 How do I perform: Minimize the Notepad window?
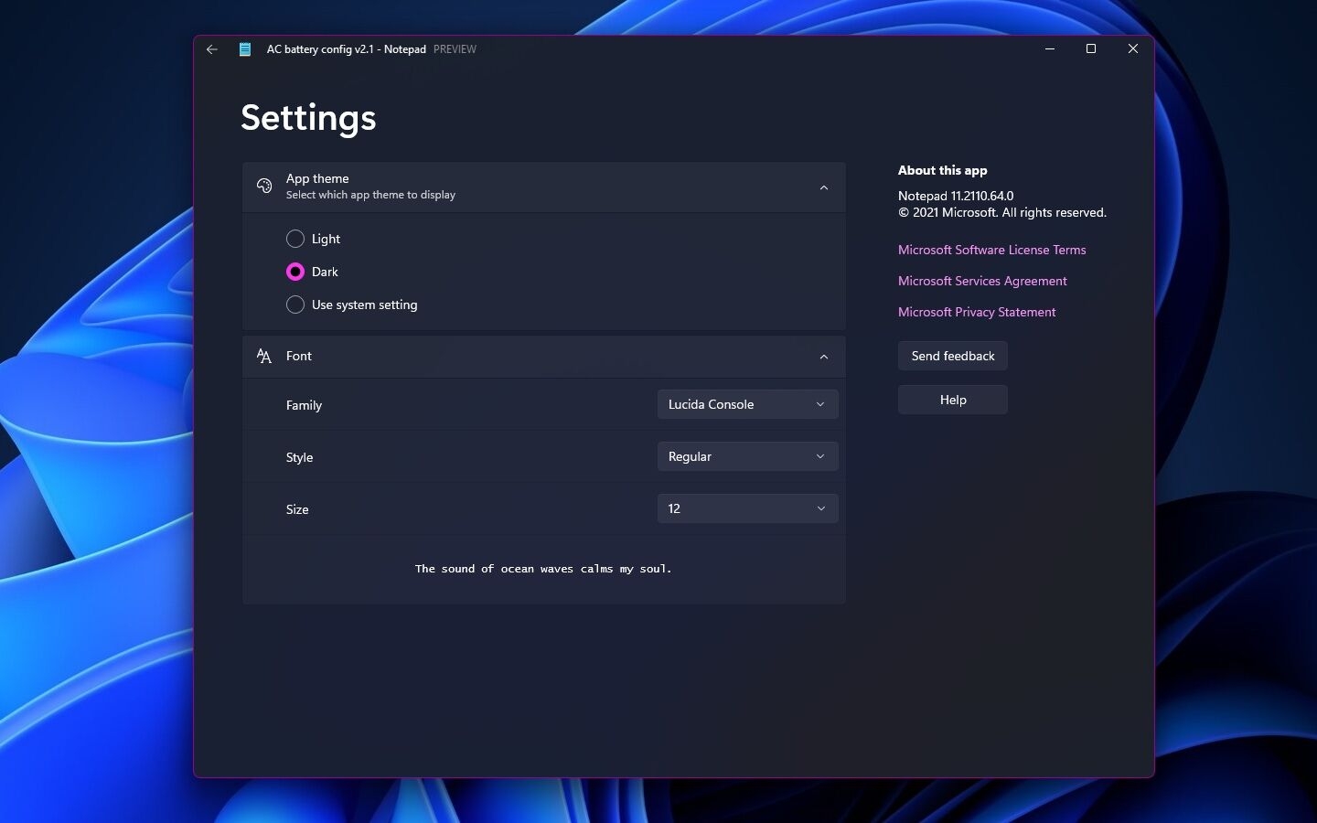1050,49
